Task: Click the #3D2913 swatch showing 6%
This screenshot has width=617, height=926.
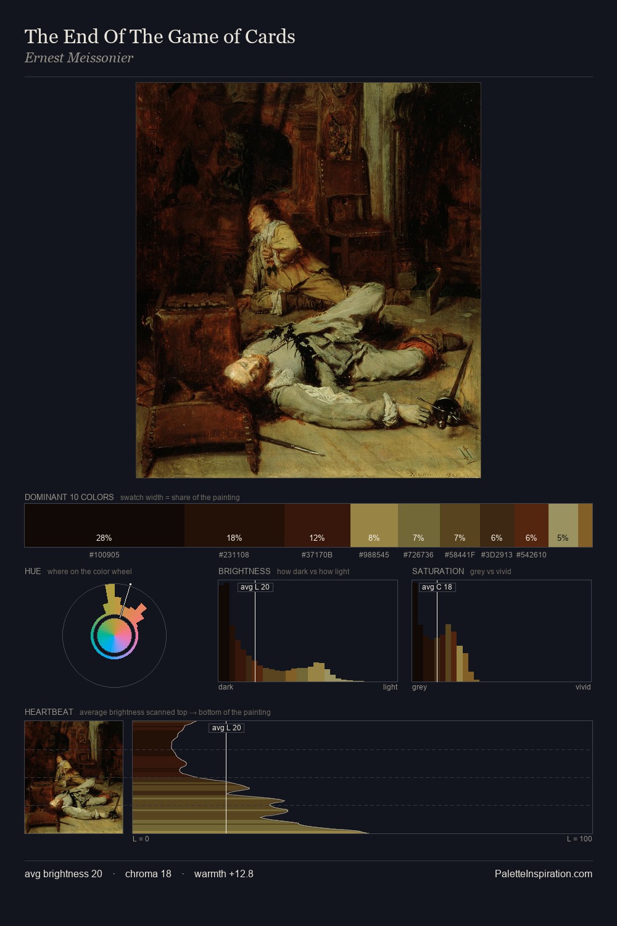Action: point(497,525)
